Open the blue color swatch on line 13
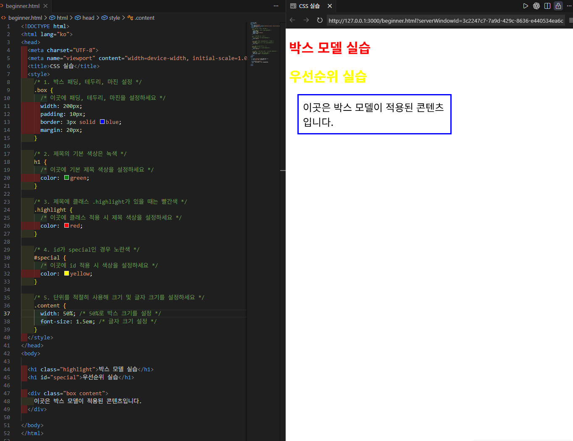The image size is (573, 441). tap(102, 122)
